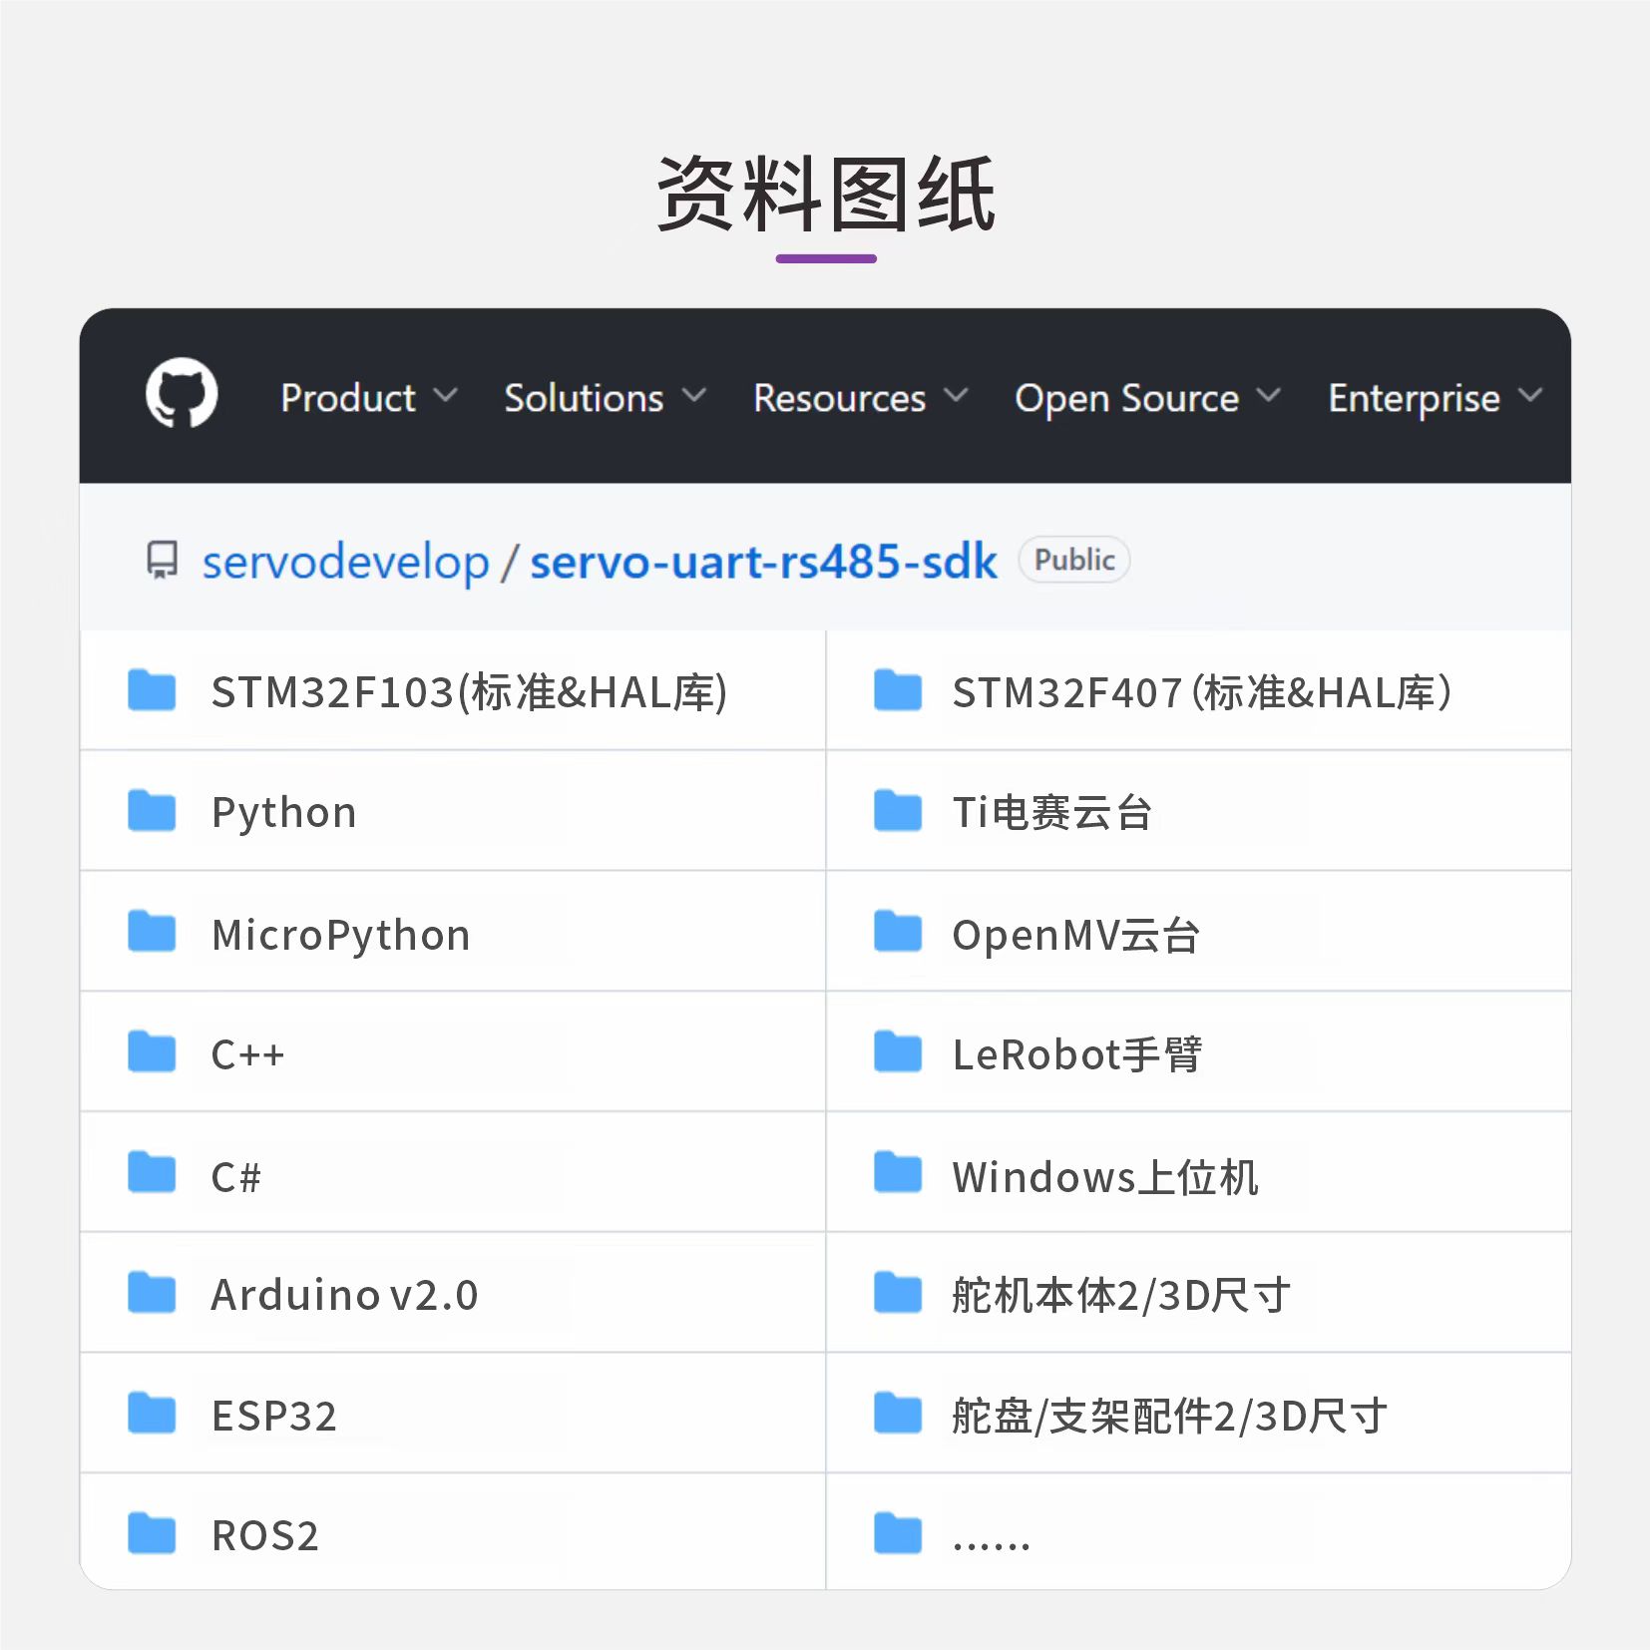Open the Resources menu
This screenshot has width=1650, height=1650.
[x=859, y=397]
